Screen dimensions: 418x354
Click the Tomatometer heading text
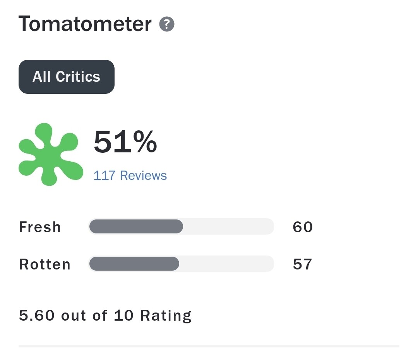[x=85, y=24]
